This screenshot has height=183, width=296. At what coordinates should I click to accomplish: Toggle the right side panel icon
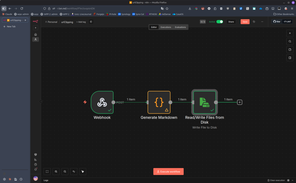coord(290,58)
